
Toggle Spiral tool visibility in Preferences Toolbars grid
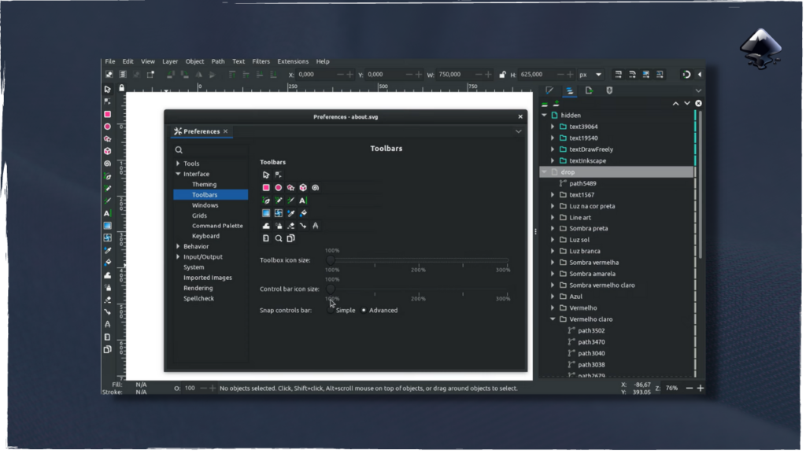316,188
